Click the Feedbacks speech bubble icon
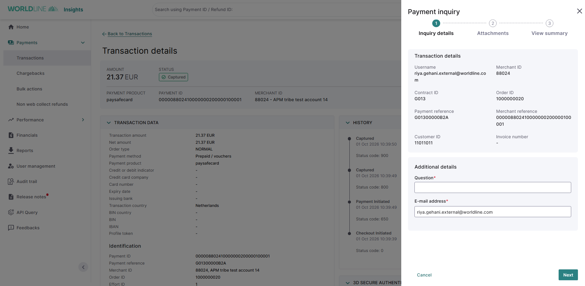 pos(11,228)
